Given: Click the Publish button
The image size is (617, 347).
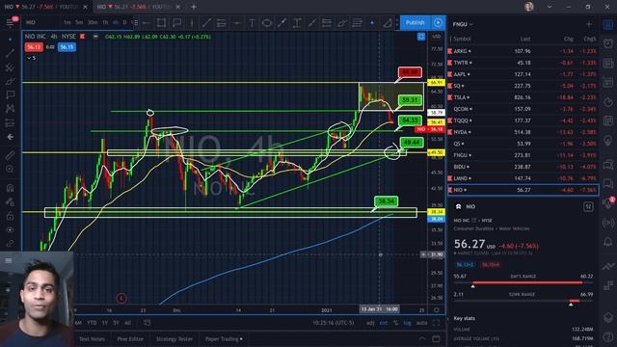Looking at the screenshot, I should tap(416, 22).
